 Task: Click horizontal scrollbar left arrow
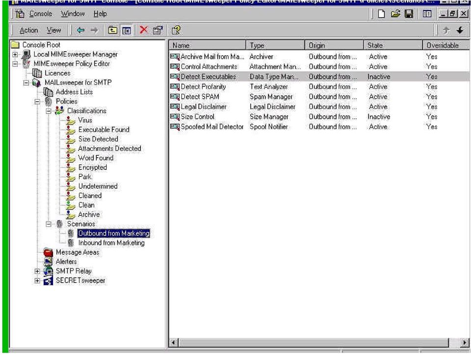point(174,342)
